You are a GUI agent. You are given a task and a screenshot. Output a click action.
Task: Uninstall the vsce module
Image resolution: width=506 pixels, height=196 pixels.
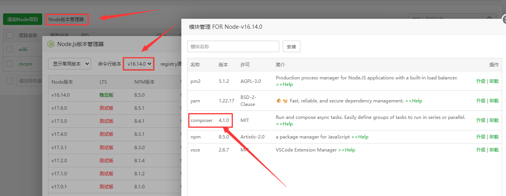click(x=494, y=150)
